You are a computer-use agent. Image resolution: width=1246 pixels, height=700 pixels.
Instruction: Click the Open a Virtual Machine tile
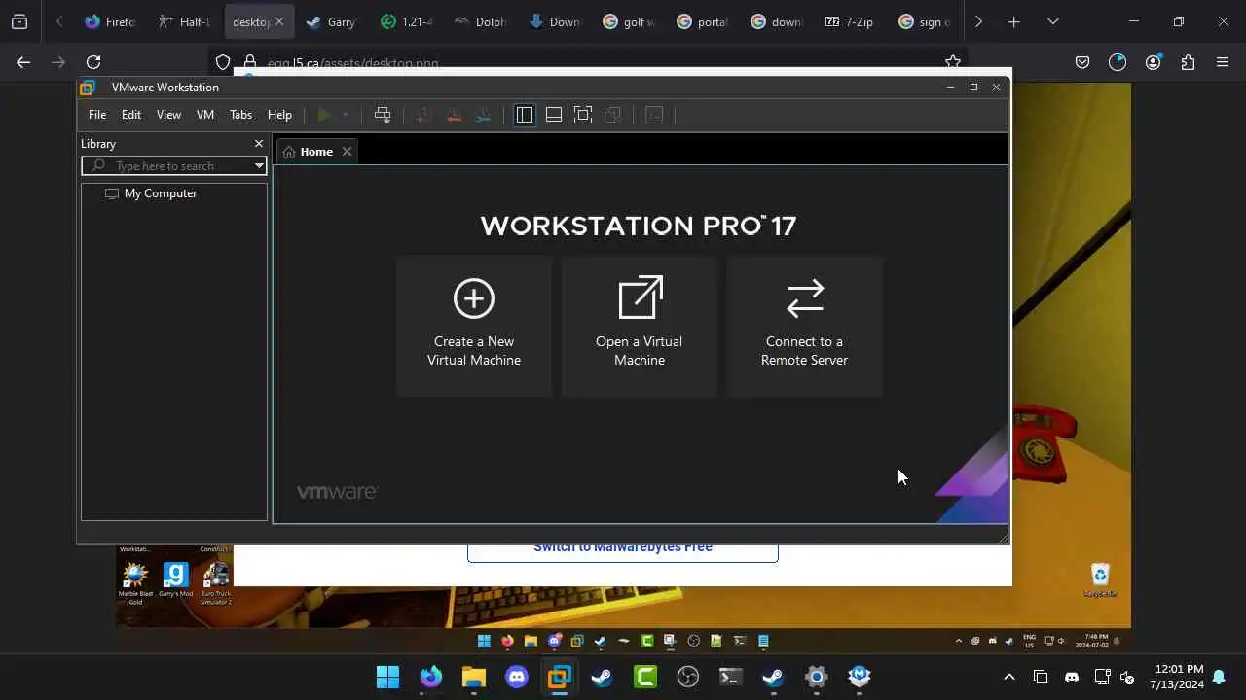640,327
